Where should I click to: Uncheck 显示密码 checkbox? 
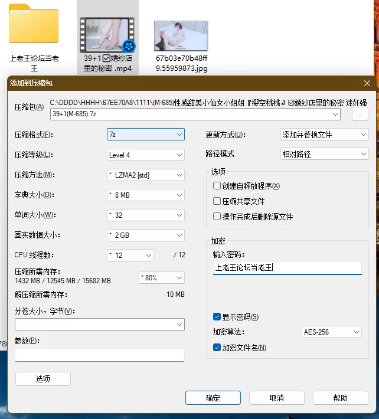click(x=217, y=317)
